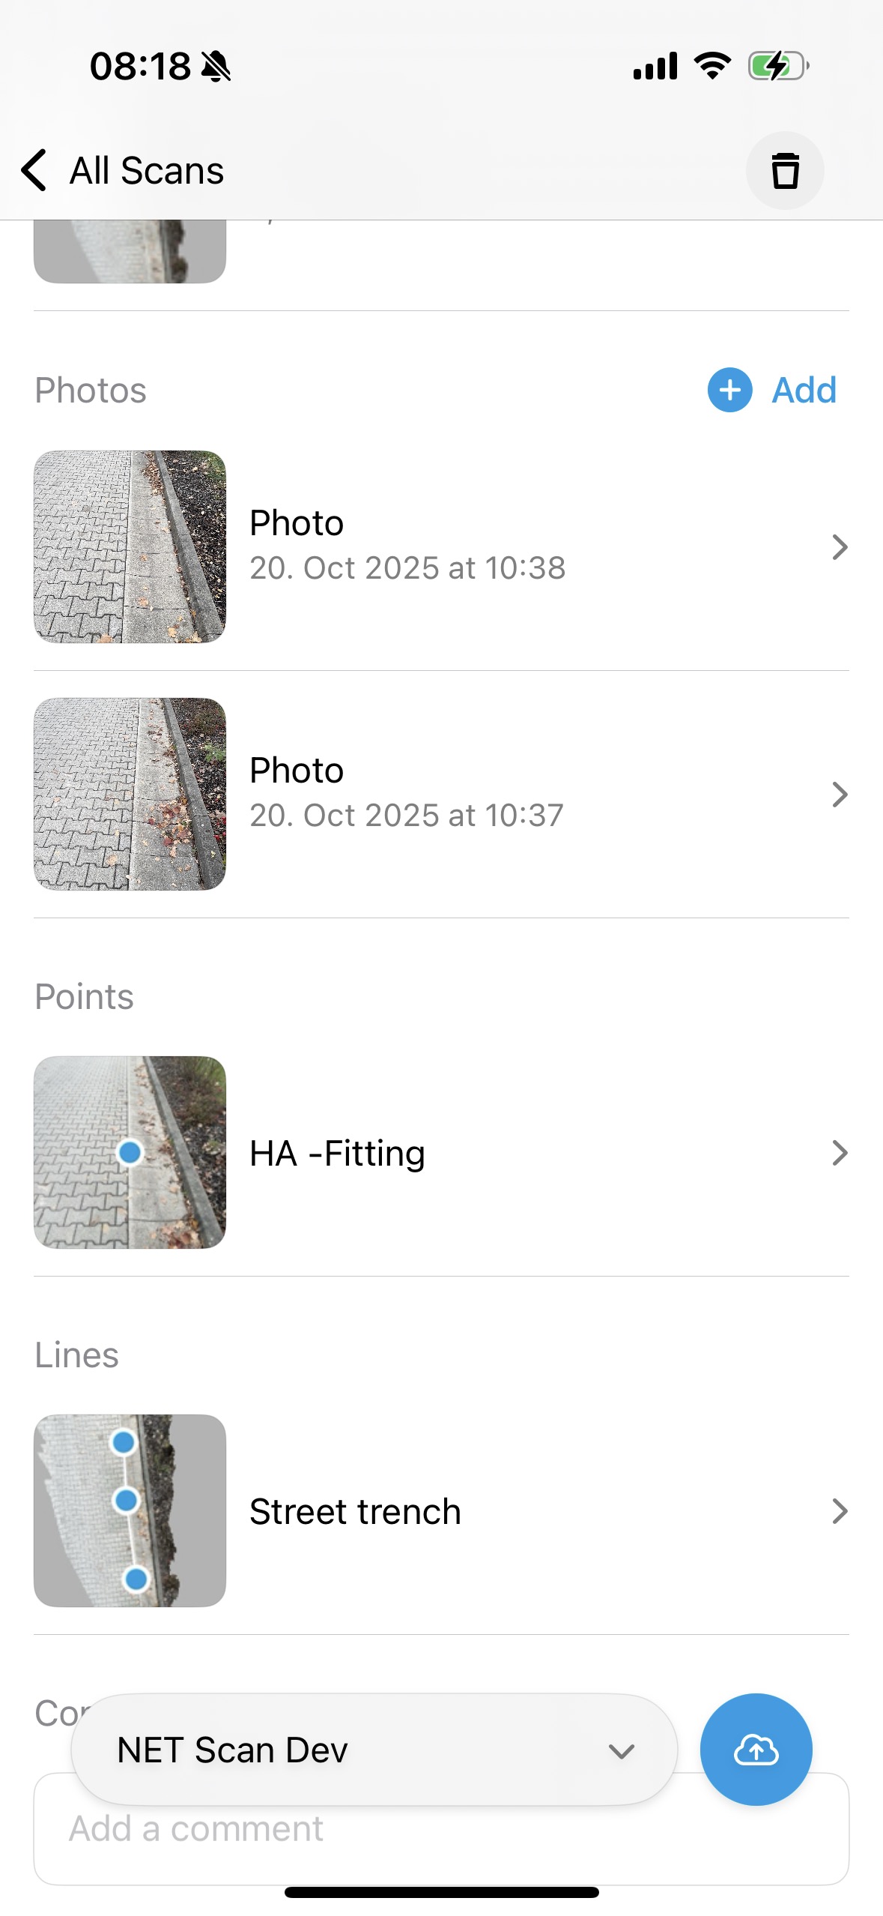Open Street trench line details chevron

pos(840,1511)
